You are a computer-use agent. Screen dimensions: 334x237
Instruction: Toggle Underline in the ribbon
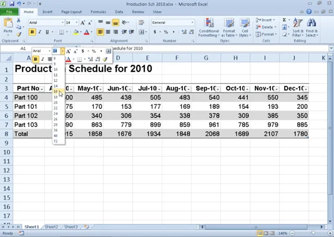(47, 32)
